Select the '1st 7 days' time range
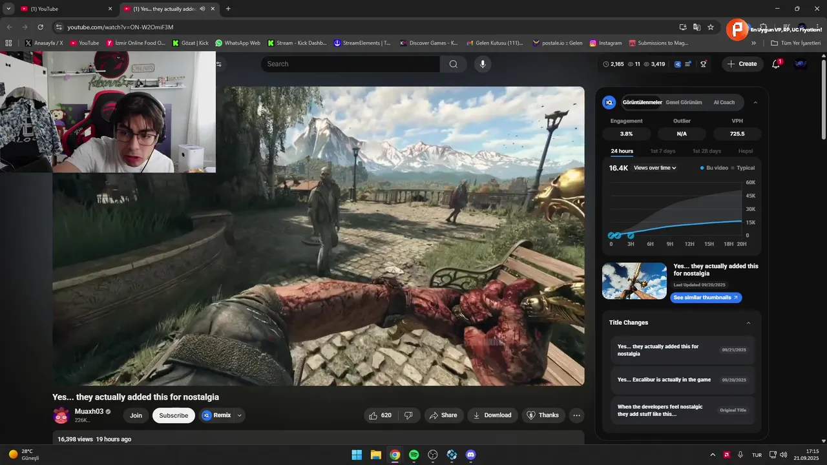The height and width of the screenshot is (465, 827). click(662, 151)
